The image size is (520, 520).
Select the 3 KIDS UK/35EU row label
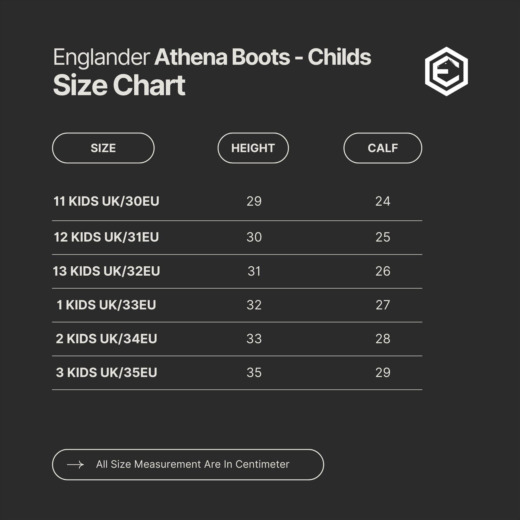coord(106,373)
